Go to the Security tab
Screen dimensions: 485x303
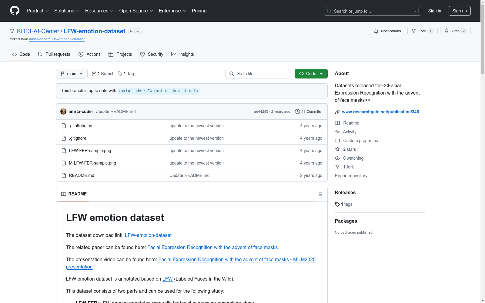point(152,54)
